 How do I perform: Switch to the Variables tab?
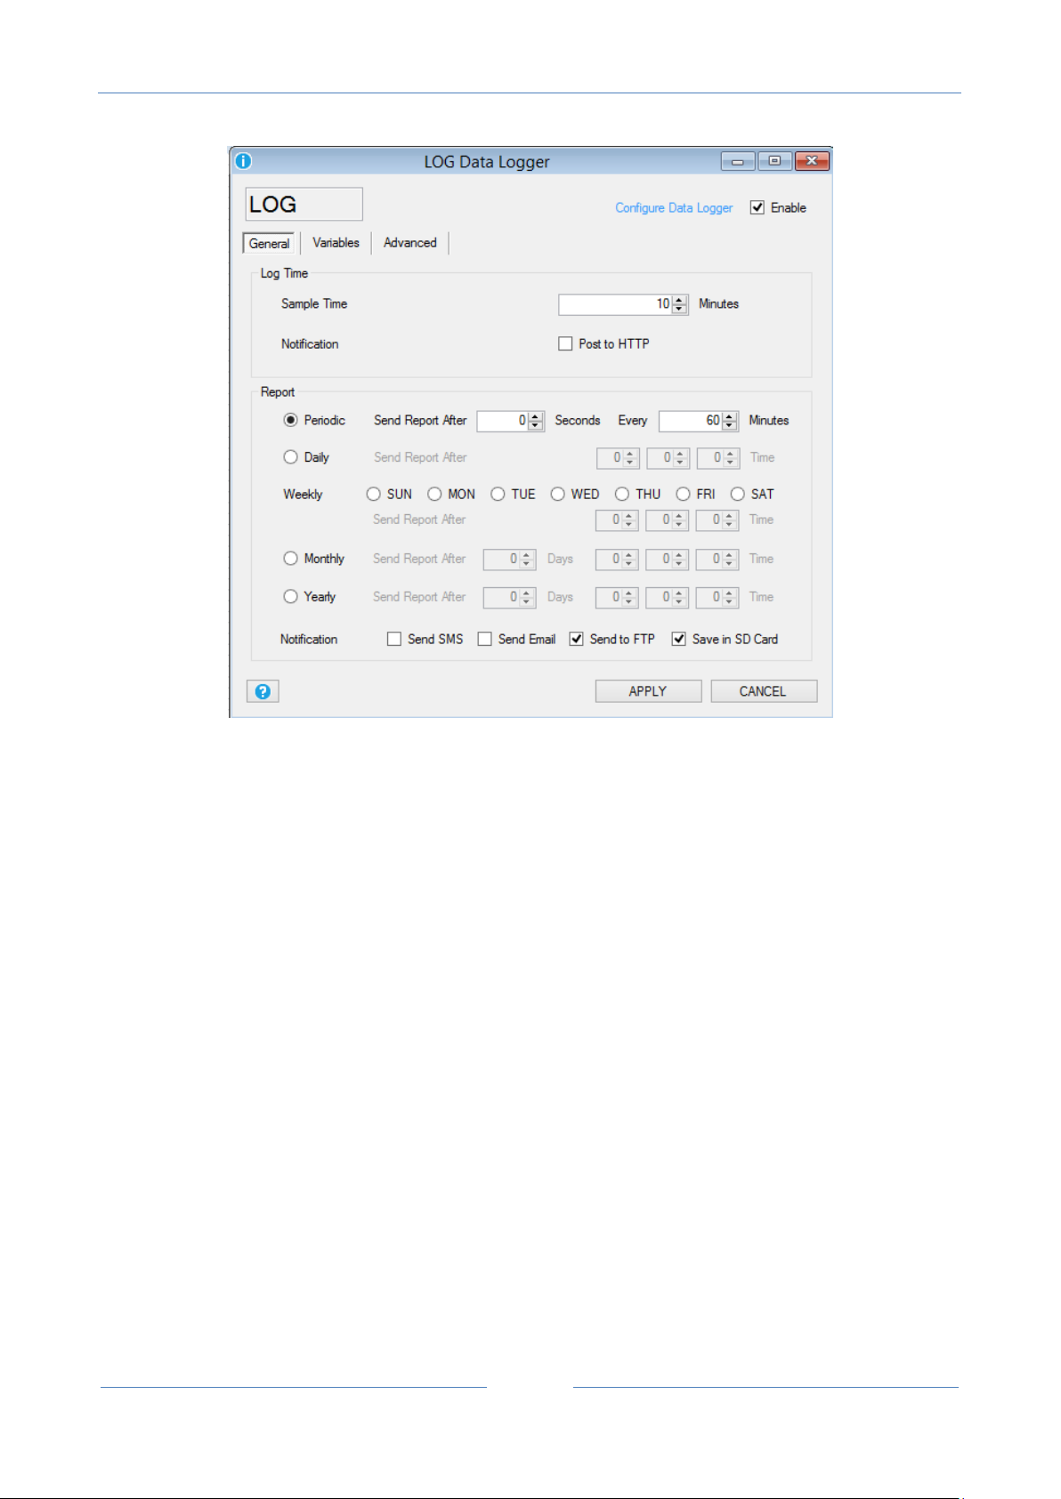[336, 243]
